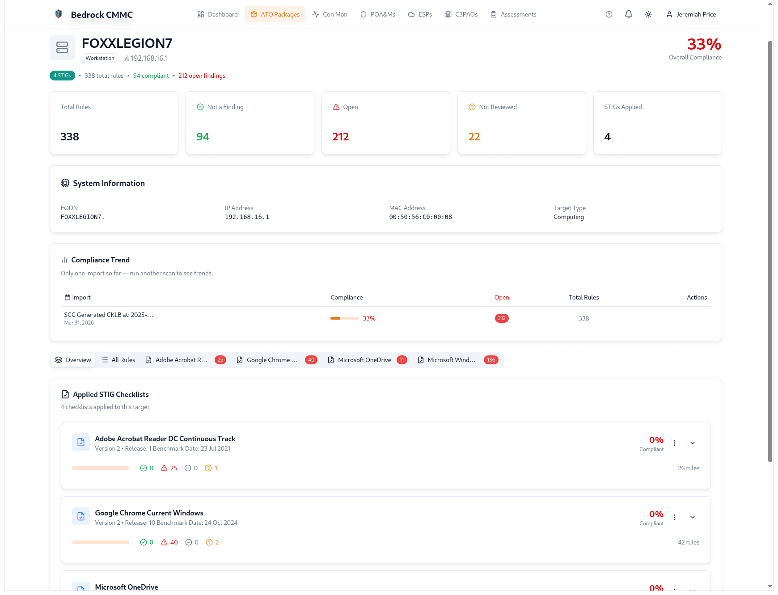The width and height of the screenshot is (778, 595).
Task: Open the POA&Ms shield icon
Action: (x=363, y=14)
